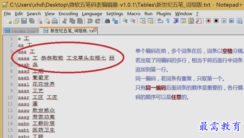This screenshot has width=244, height=138.
Task: Open the Search menu
Action: click(x=34, y=14)
